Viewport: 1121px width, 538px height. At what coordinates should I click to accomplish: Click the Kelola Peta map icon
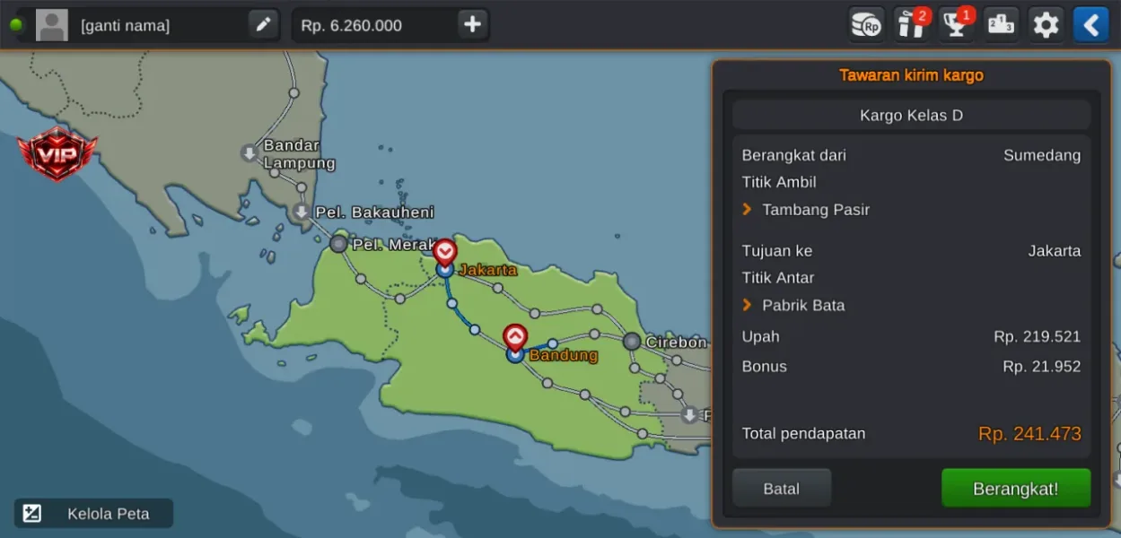pyautogui.click(x=32, y=514)
